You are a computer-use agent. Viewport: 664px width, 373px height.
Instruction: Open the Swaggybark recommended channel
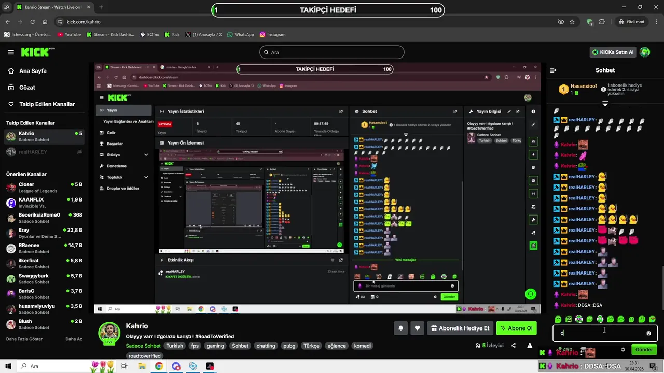[44, 279]
